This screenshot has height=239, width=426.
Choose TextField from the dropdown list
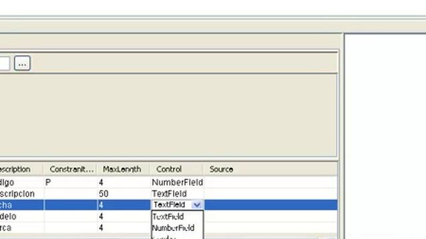click(178, 216)
